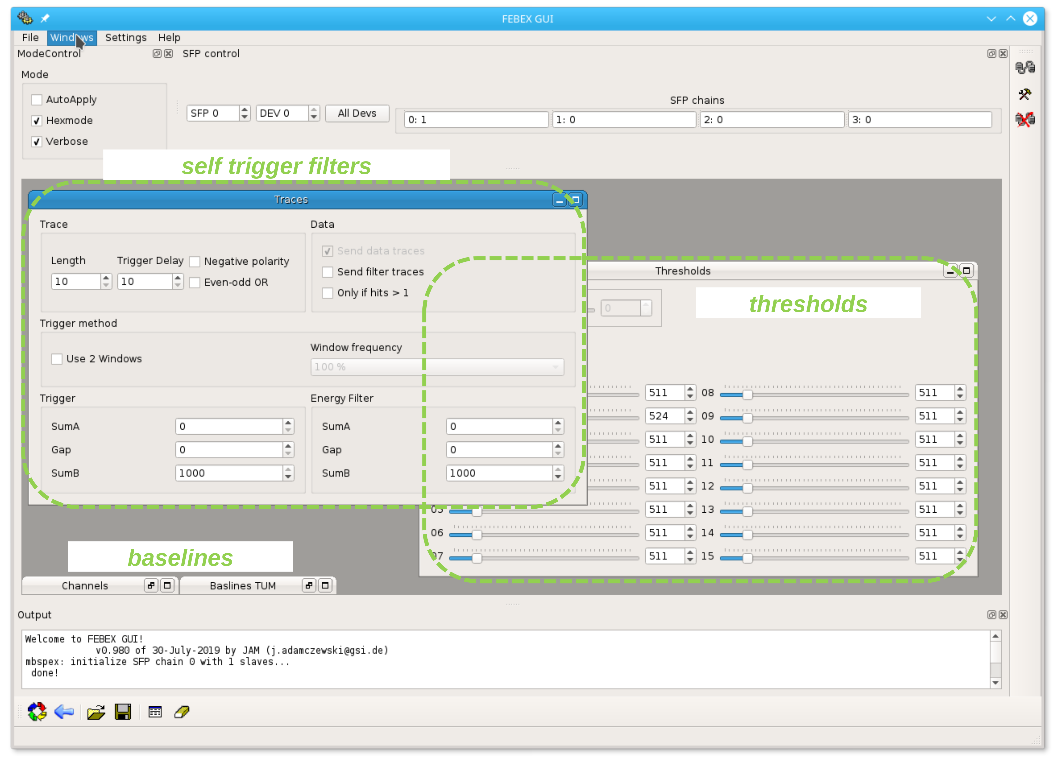Click the blue left arrow apply icon
1053x759 pixels.
point(64,711)
